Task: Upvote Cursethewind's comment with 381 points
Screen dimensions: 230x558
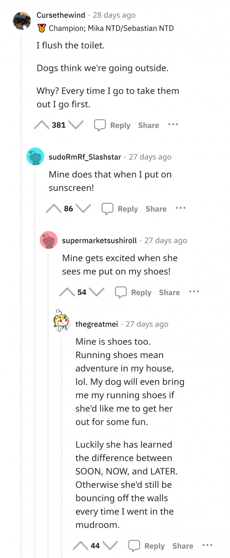Action: tap(41, 125)
